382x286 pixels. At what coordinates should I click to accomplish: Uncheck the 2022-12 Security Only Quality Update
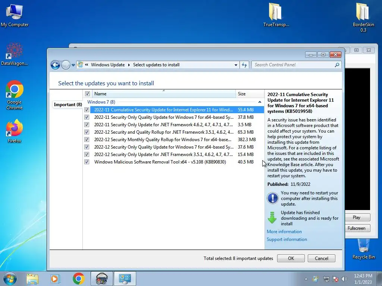coord(87,147)
